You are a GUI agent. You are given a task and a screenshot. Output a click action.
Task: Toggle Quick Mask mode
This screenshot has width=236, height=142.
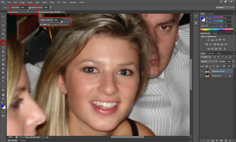coord(3,111)
